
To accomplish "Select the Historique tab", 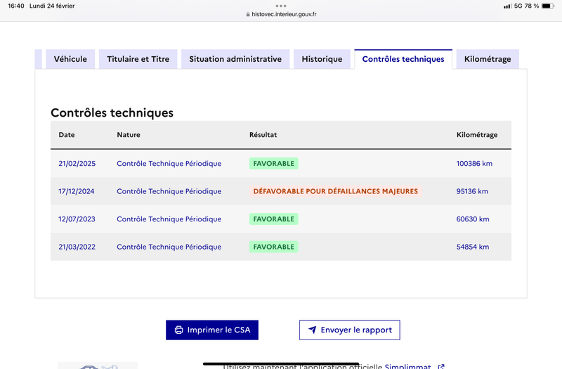I will tap(322, 59).
